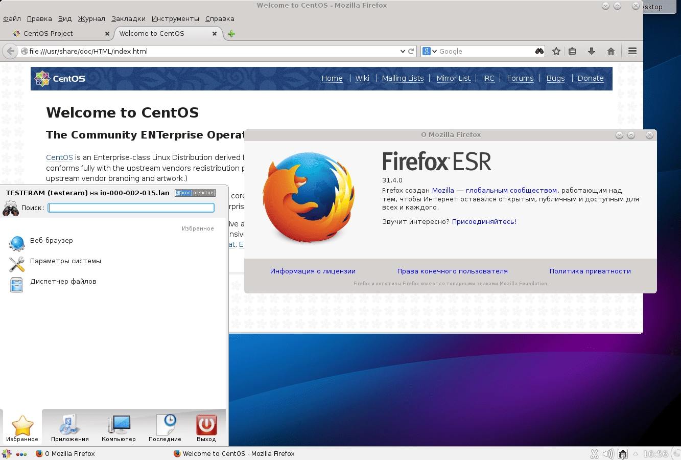This screenshot has width=681, height=460.
Task: Click the three-dot activities icon in panel
Action: click(21, 454)
